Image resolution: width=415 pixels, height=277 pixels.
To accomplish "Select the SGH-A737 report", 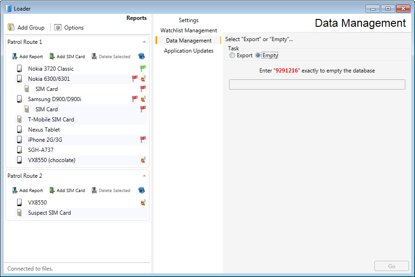I will 41,150.
